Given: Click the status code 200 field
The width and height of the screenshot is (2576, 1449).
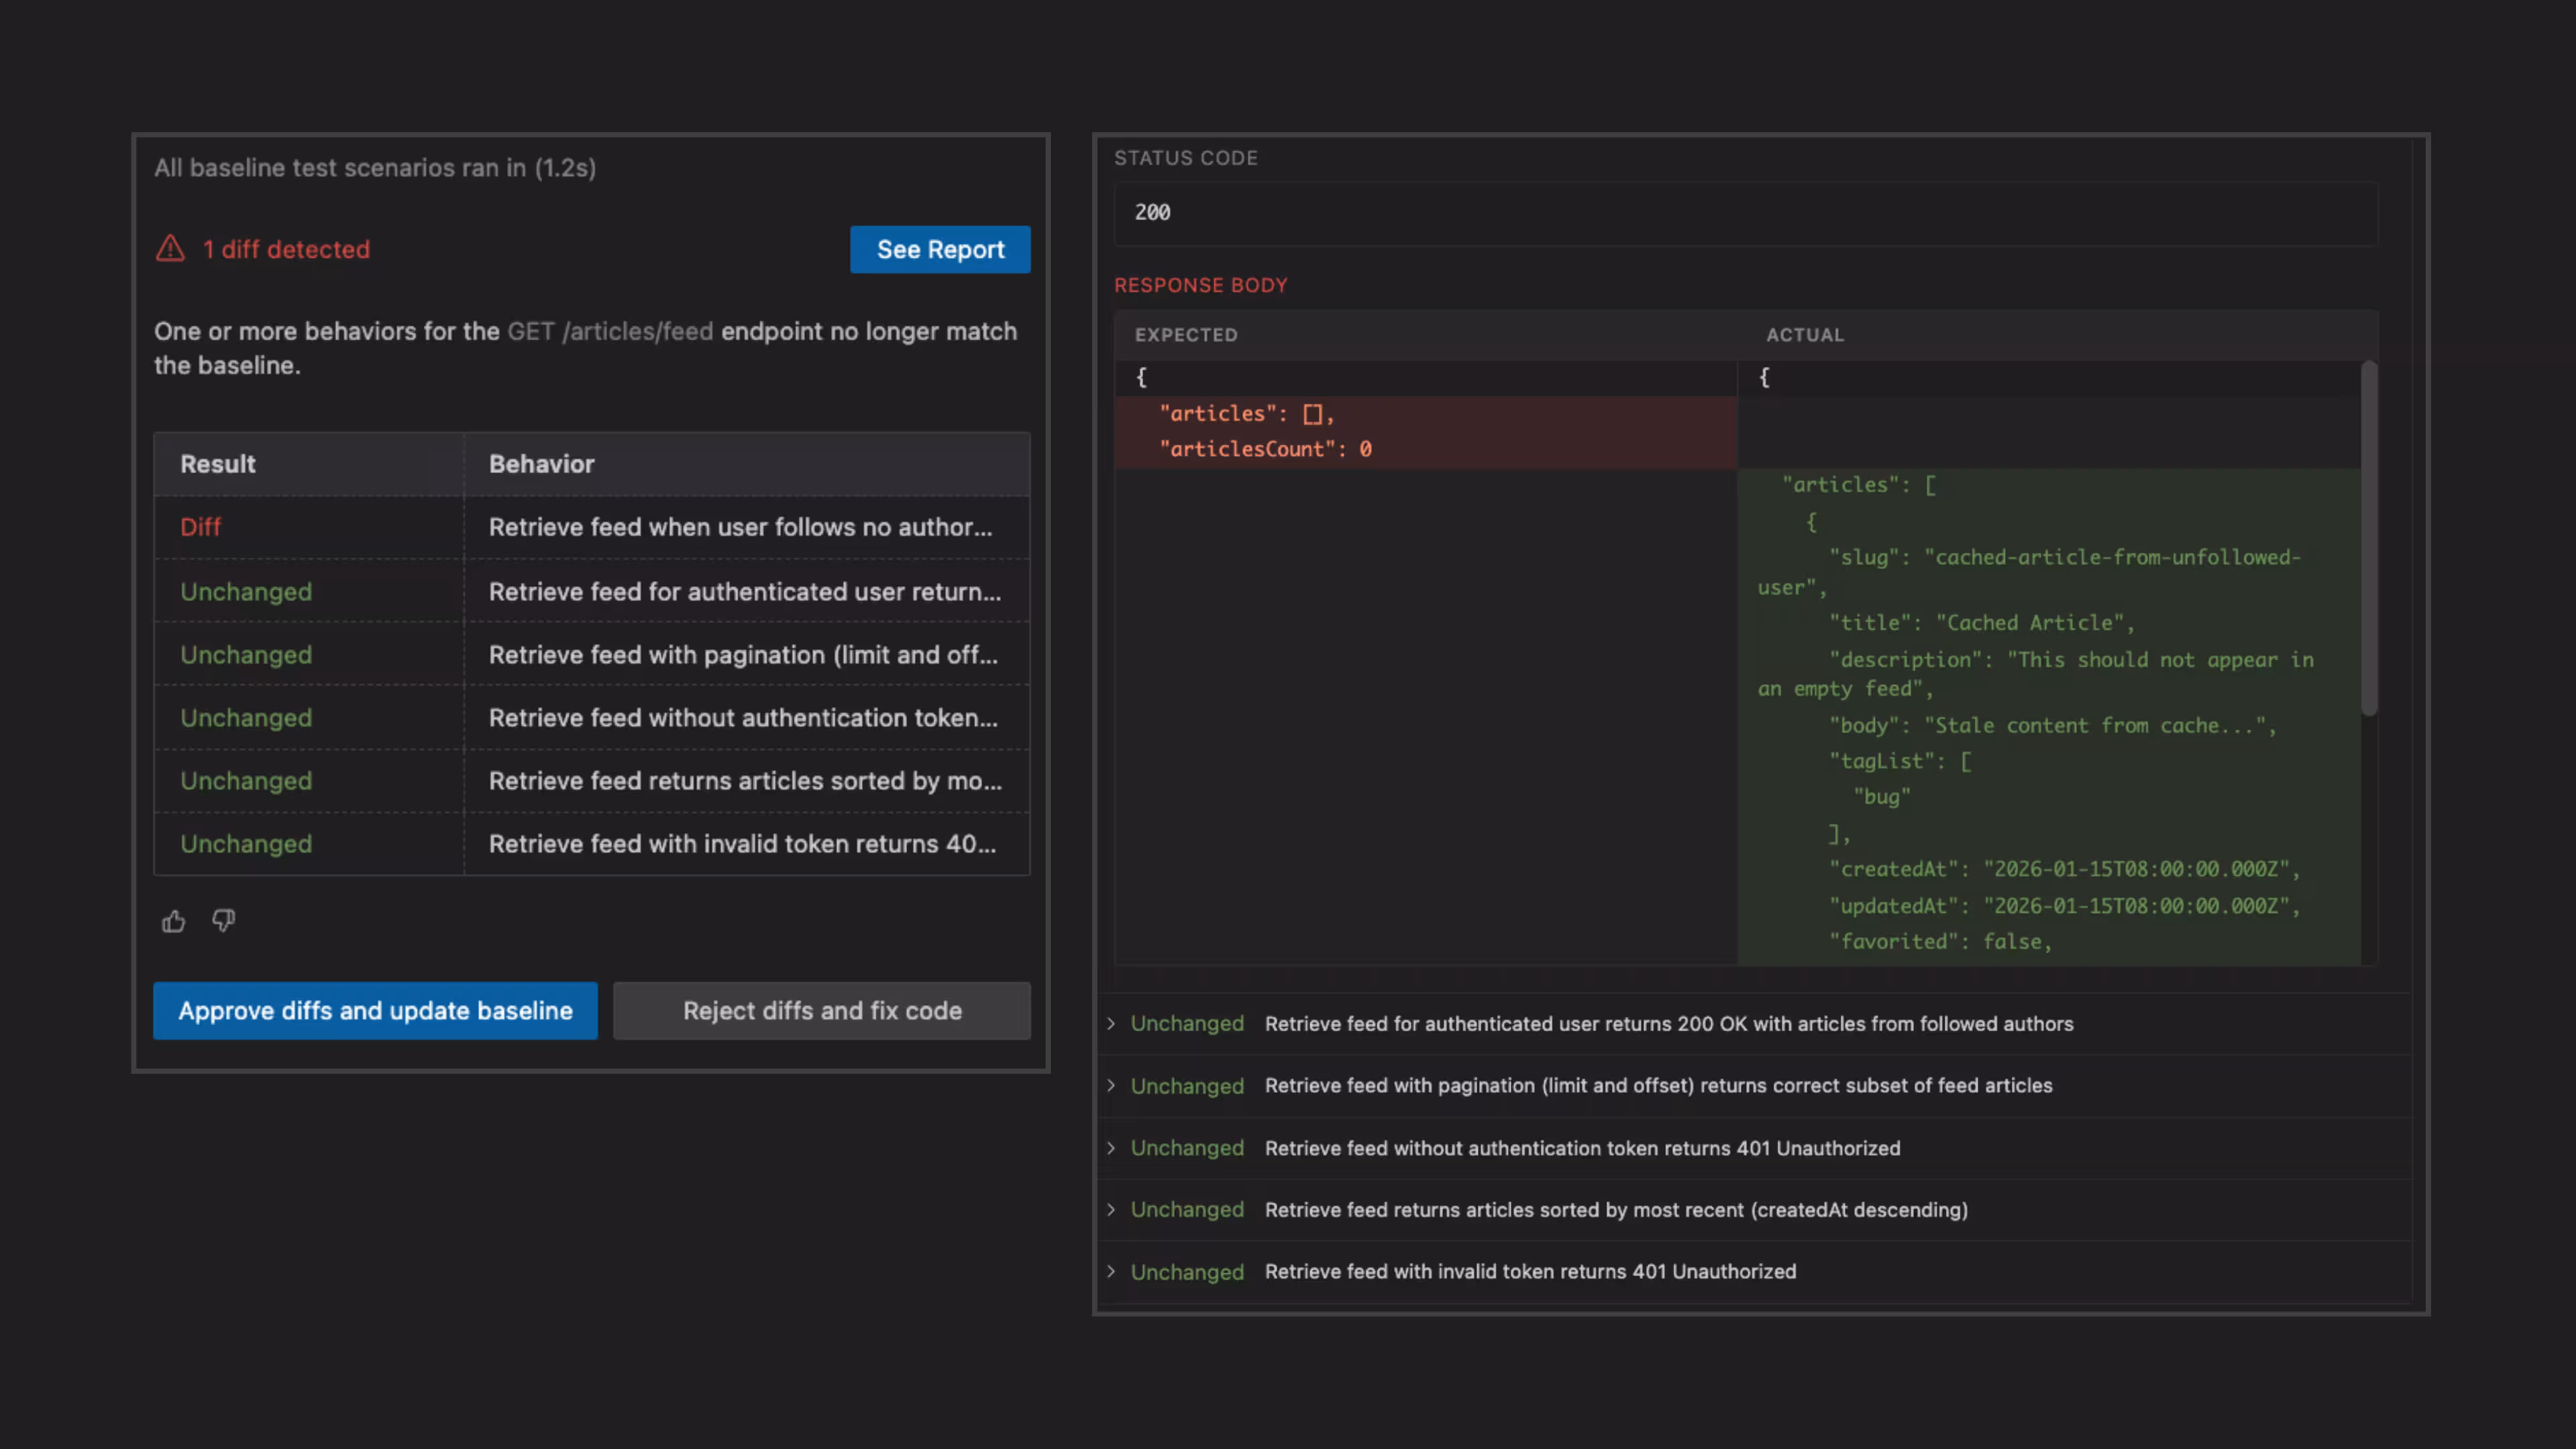Looking at the screenshot, I should click(1745, 213).
